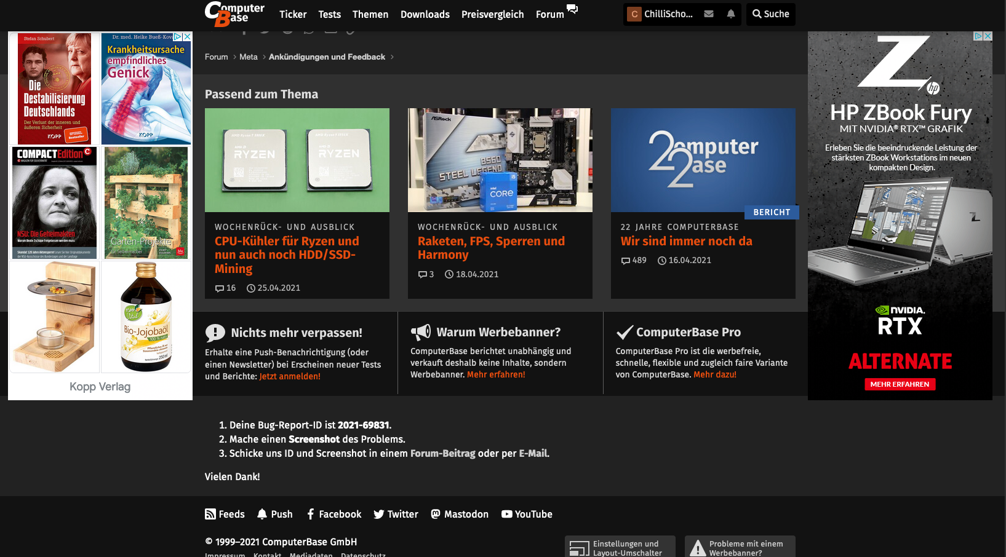
Task: Open the Forum menu item
Action: point(550,14)
